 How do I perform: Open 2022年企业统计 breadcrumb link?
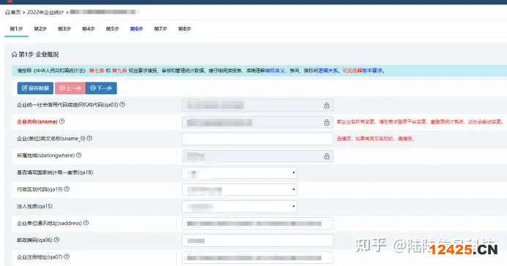45,12
